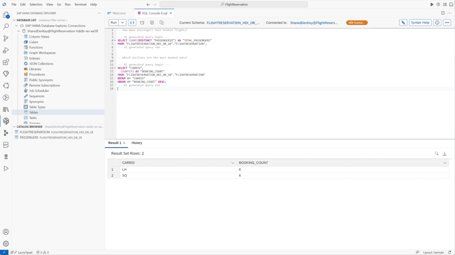Switch to the History tab
The width and height of the screenshot is (455, 255).
coord(137,143)
